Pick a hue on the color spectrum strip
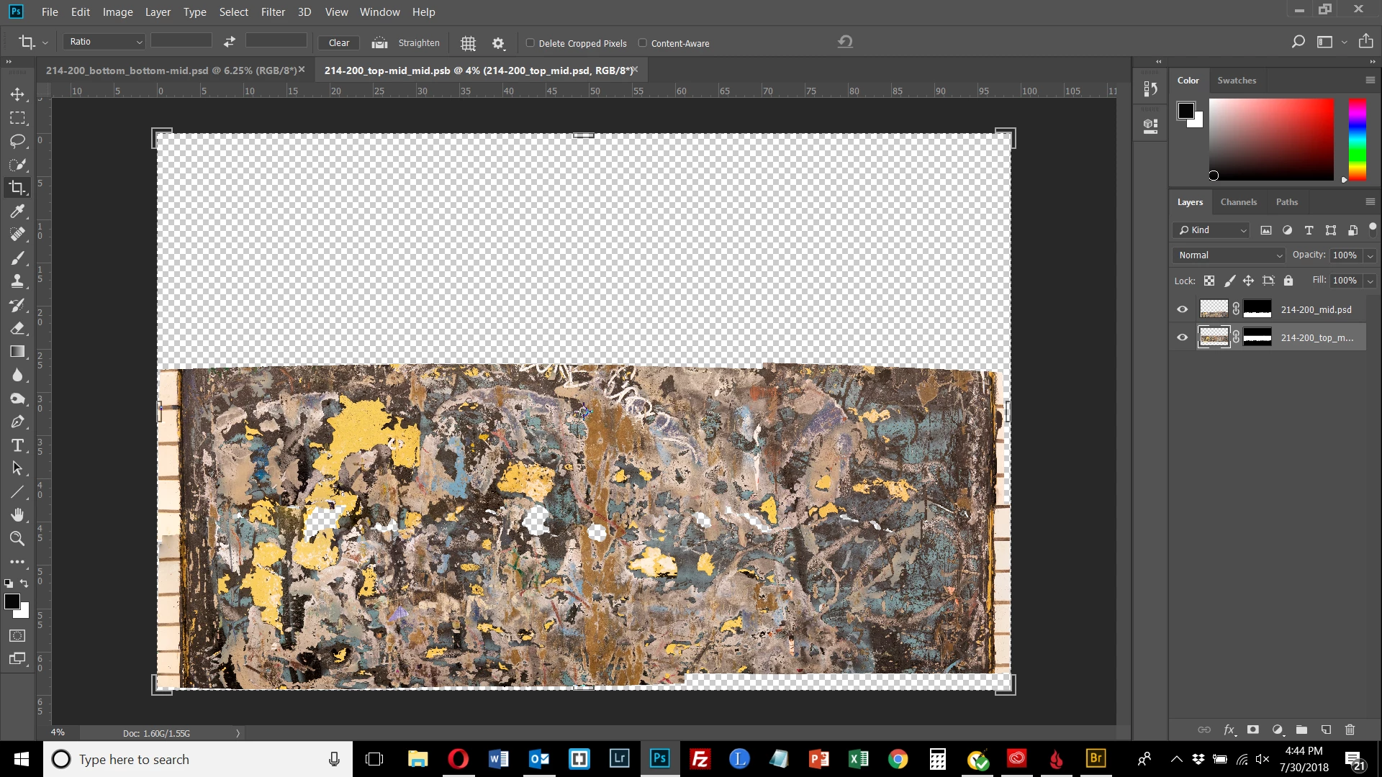Screen dimensions: 1382x777 tap(1357, 139)
